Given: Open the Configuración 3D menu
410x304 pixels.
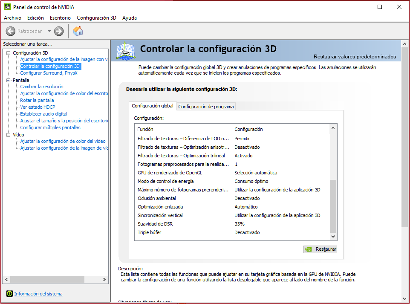Looking at the screenshot, I should [96, 18].
